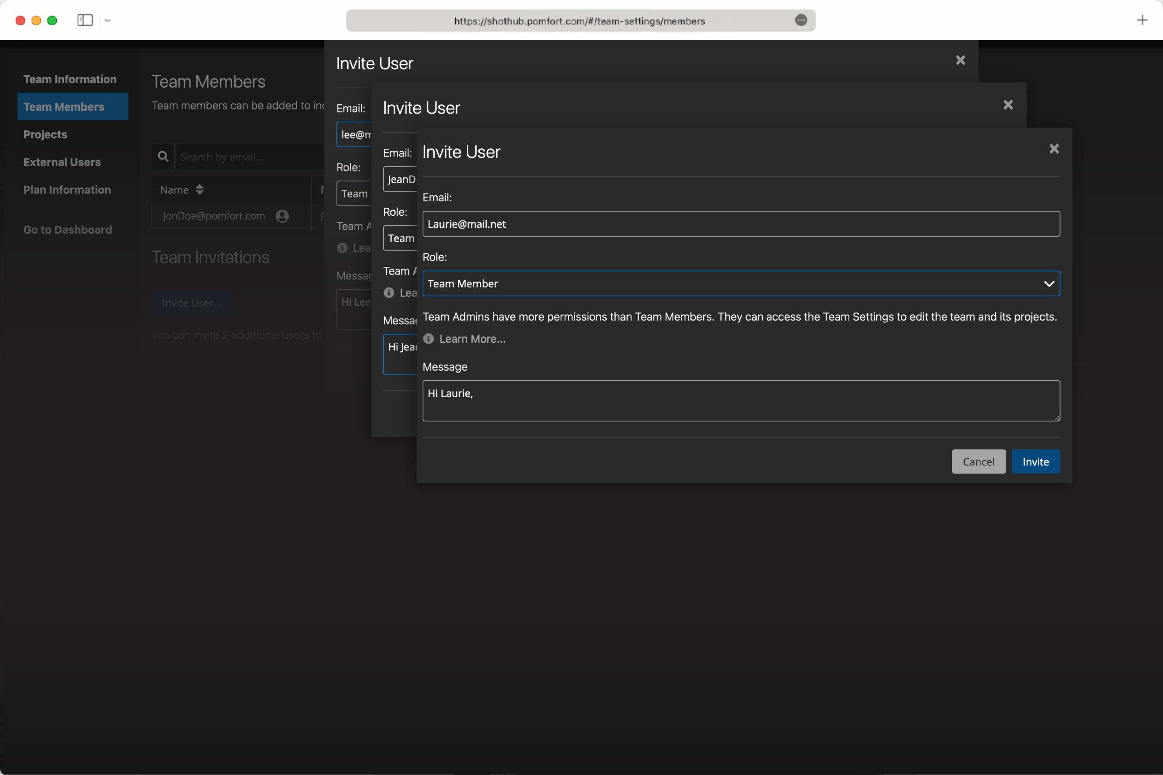Open the sidebar chevron dropdown in titlebar
The height and width of the screenshot is (775, 1163).
coord(108,20)
